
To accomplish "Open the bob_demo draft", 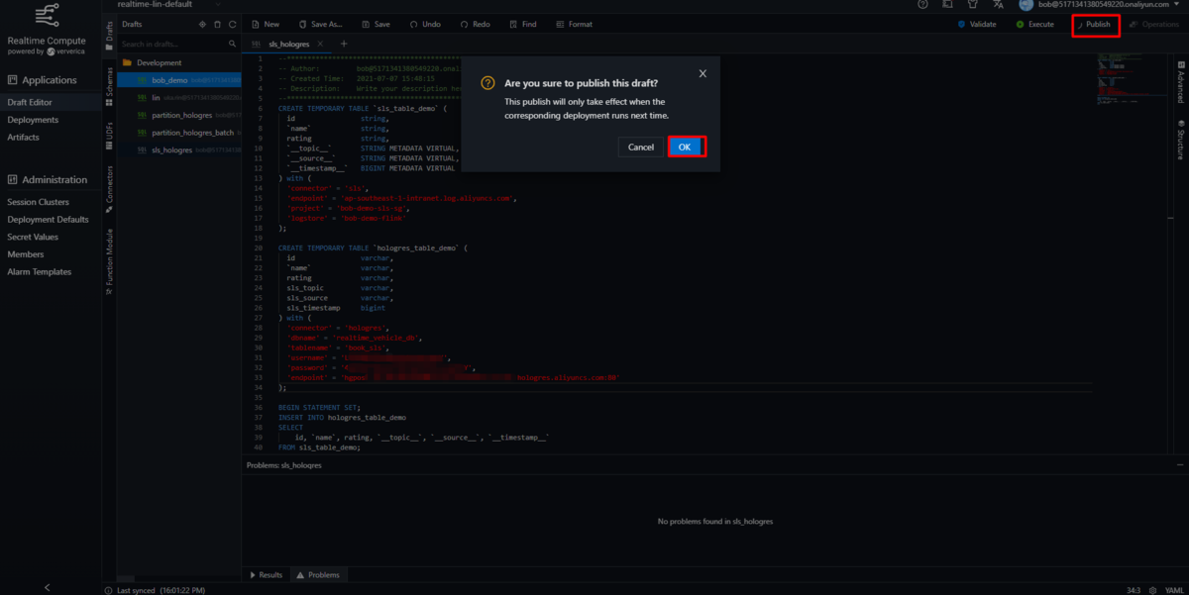I will pos(178,79).
